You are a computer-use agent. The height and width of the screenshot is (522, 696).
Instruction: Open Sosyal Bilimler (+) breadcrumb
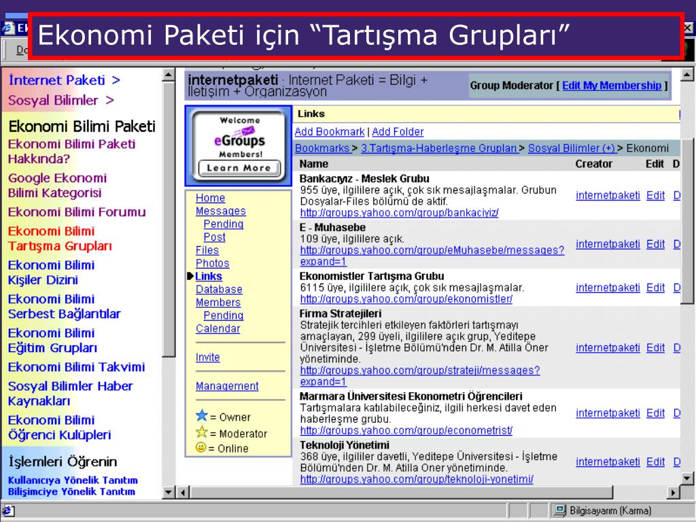pyautogui.click(x=571, y=148)
